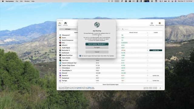Click the Try Again button

[x=97, y=48]
